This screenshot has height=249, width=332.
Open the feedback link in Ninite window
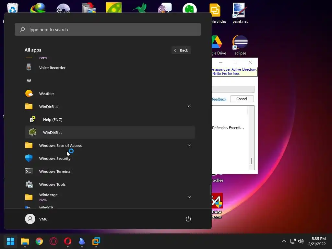pyautogui.click(x=219, y=99)
